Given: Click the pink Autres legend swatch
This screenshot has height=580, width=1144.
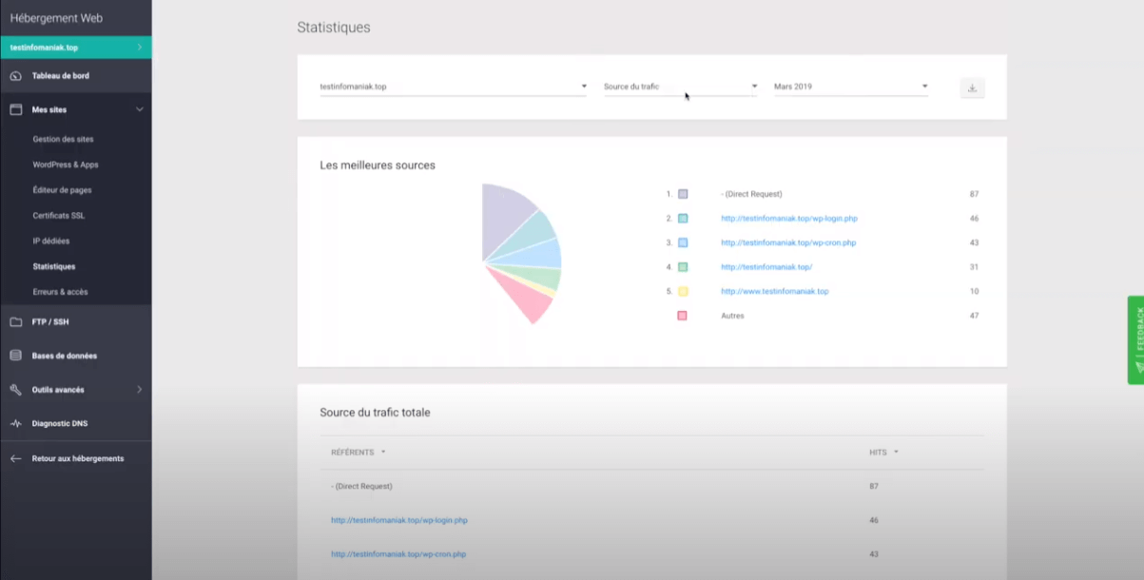Looking at the screenshot, I should (x=682, y=316).
